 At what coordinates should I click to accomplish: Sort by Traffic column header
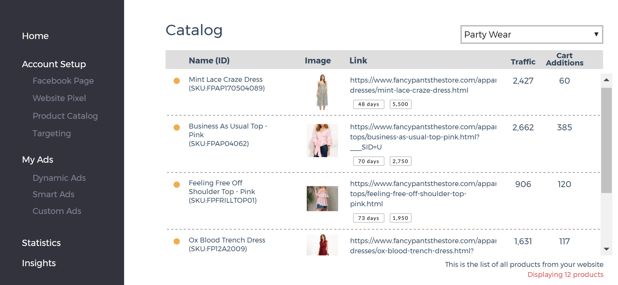tap(523, 62)
